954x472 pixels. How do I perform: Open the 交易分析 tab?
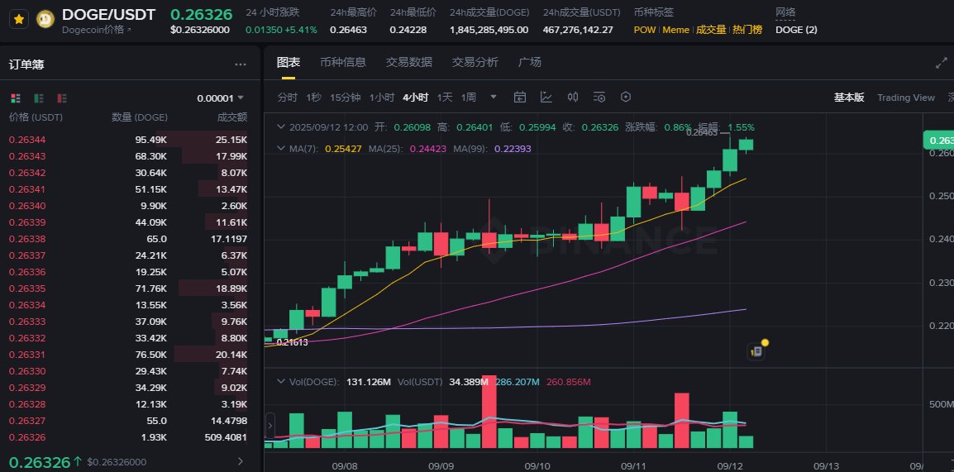point(475,62)
